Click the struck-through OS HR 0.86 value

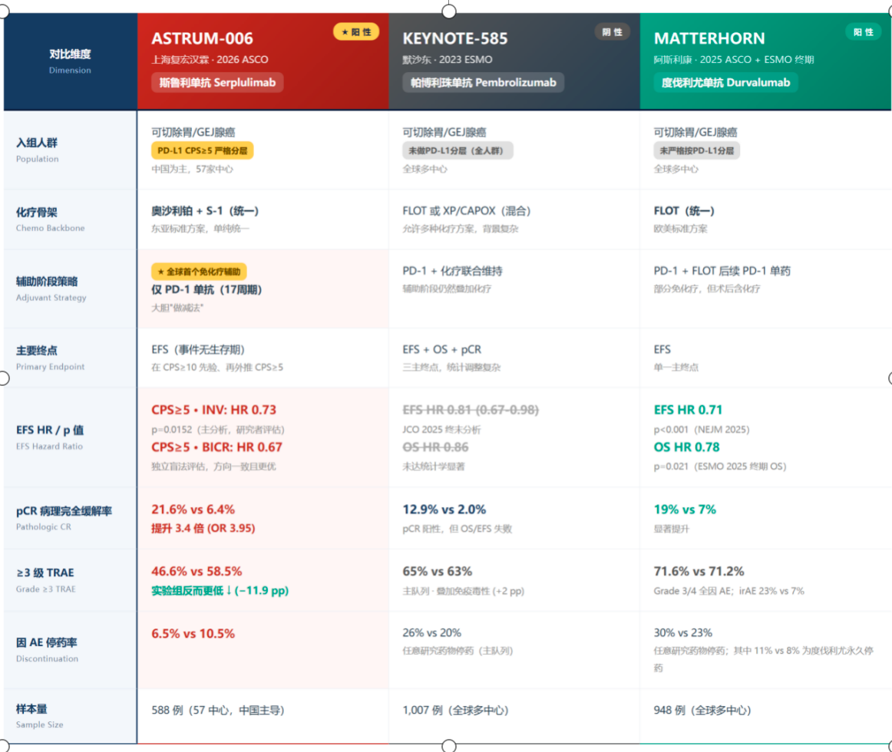[436, 447]
